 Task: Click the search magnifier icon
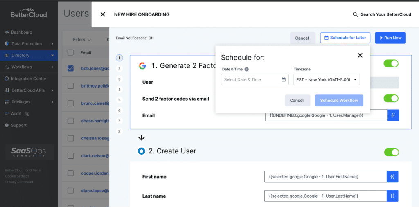pos(355,14)
